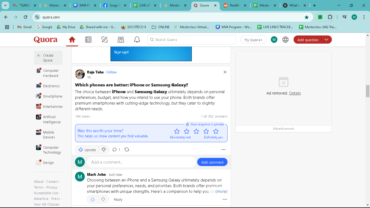Click the language globe icon
370x208 pixels.
coord(285,40)
